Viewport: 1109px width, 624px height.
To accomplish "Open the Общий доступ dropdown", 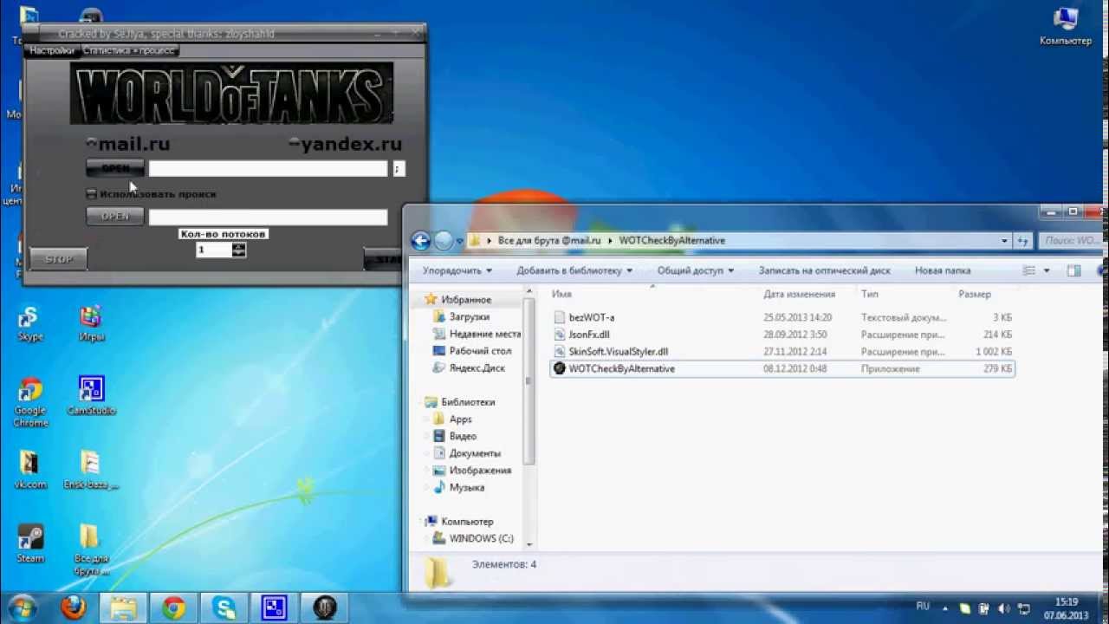I will coord(695,271).
